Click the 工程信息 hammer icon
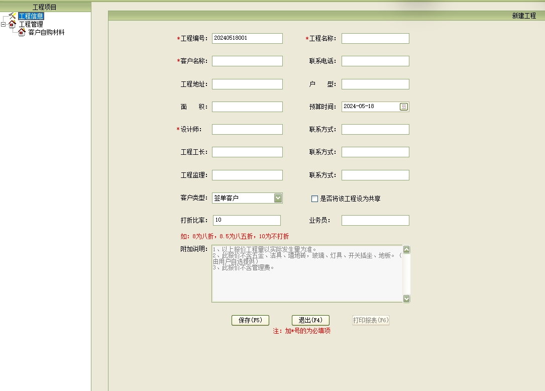Image resolution: width=545 pixels, height=391 pixels. pos(13,16)
